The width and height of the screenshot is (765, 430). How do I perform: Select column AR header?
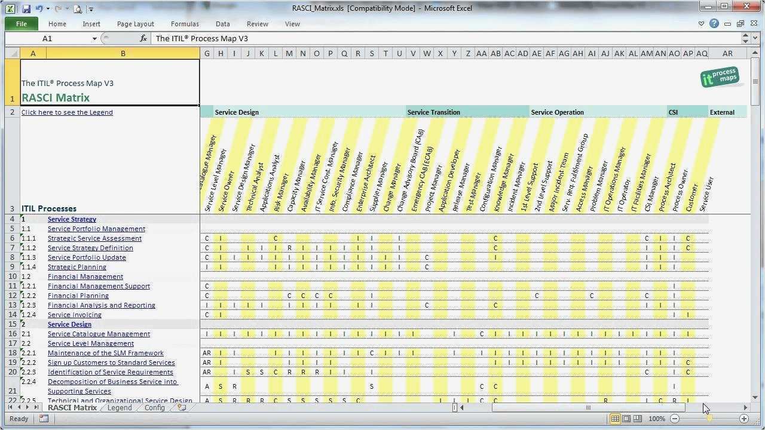(x=727, y=53)
